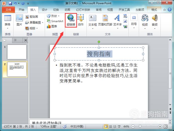
Task: Insert a SmartArt graphic
Action: tap(55, 21)
